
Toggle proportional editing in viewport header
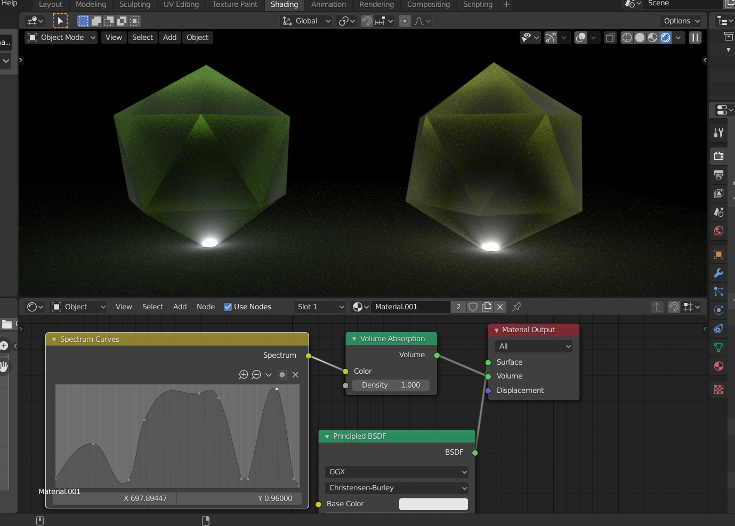[x=405, y=21]
